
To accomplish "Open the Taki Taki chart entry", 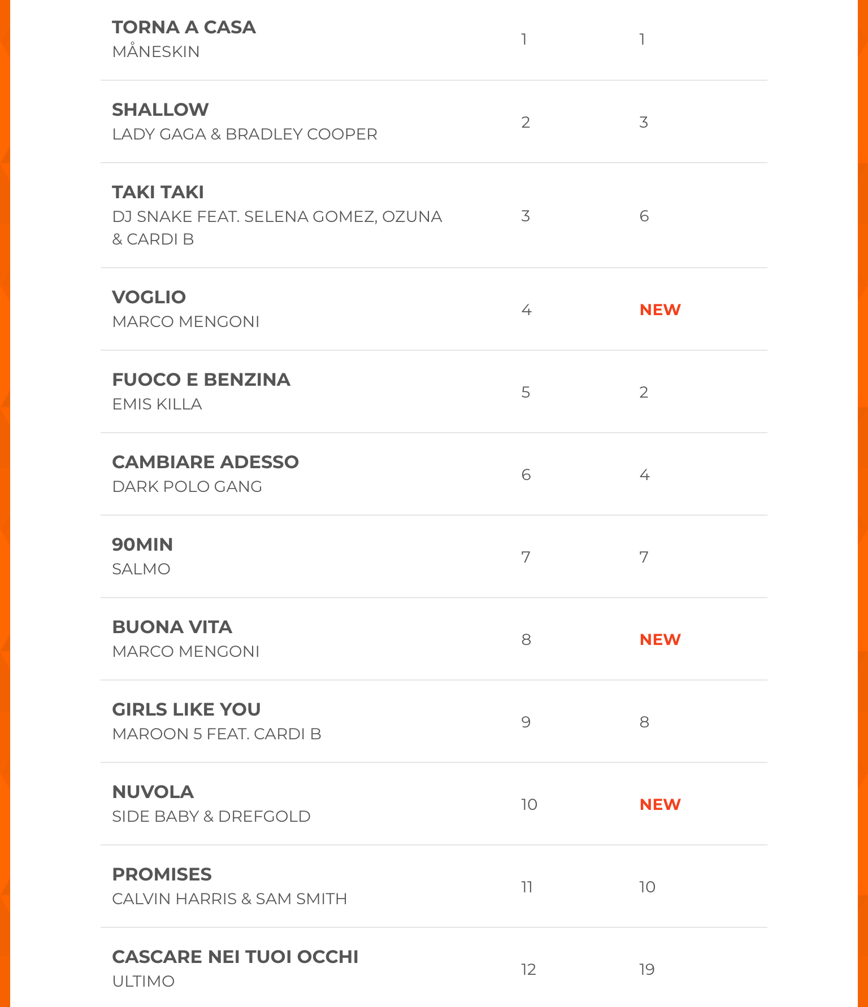I will [x=158, y=192].
